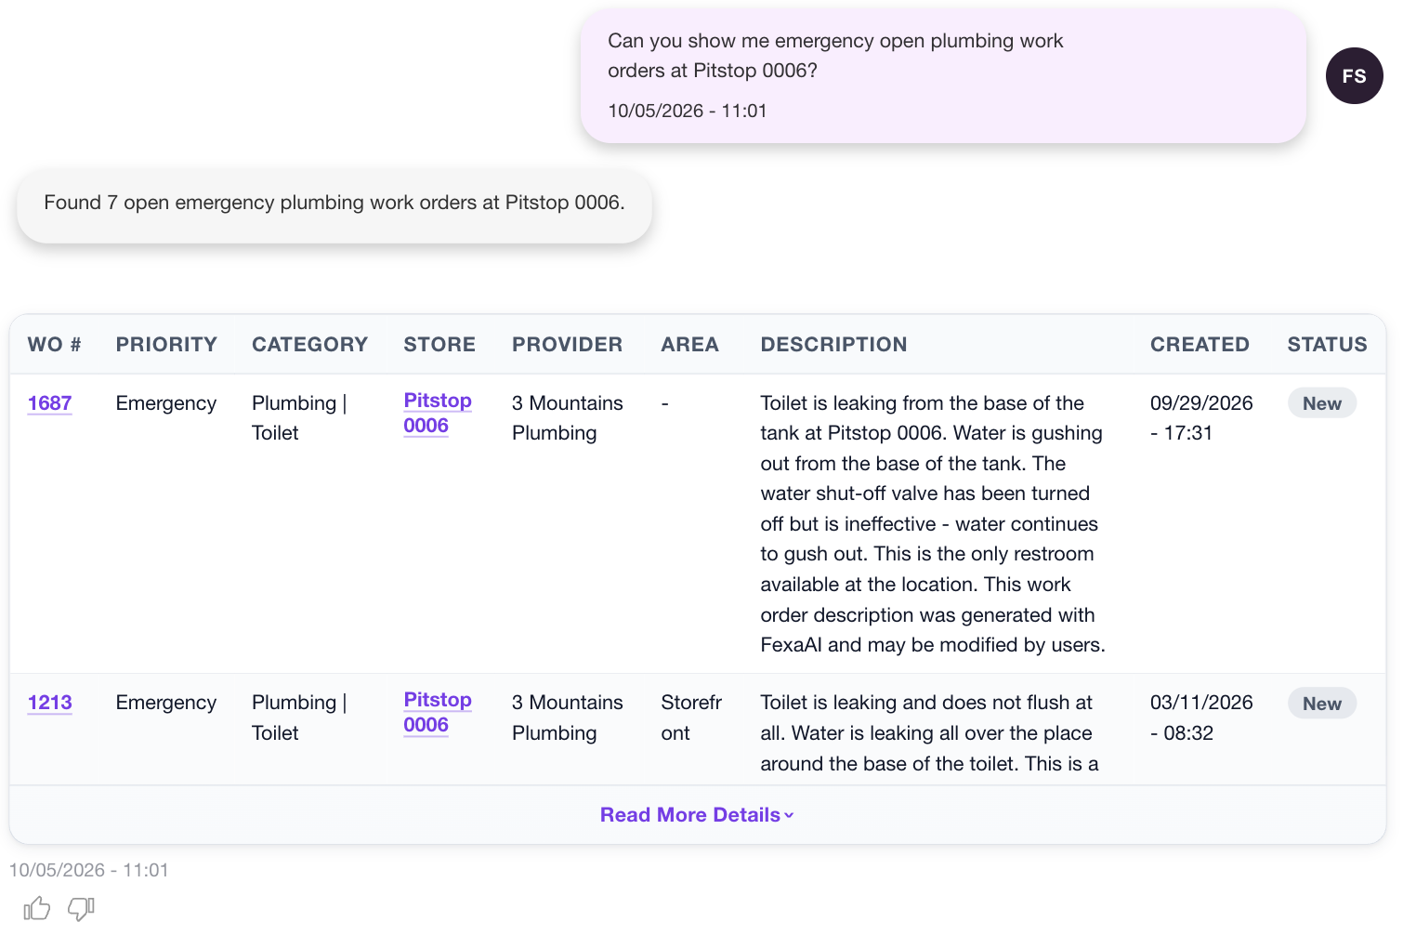This screenshot has width=1403, height=935.
Task: Select the user message about emergency plumbing orders
Action: tap(943, 76)
